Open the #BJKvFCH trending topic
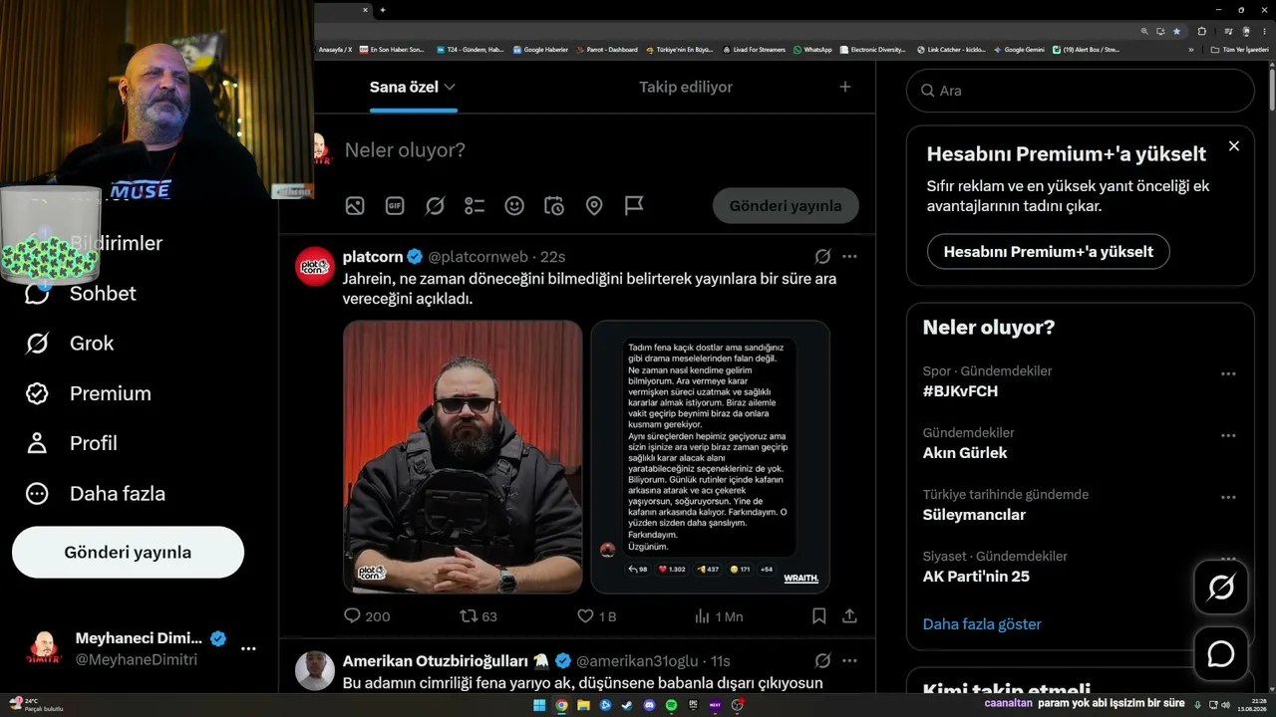This screenshot has width=1276, height=717. (x=960, y=391)
